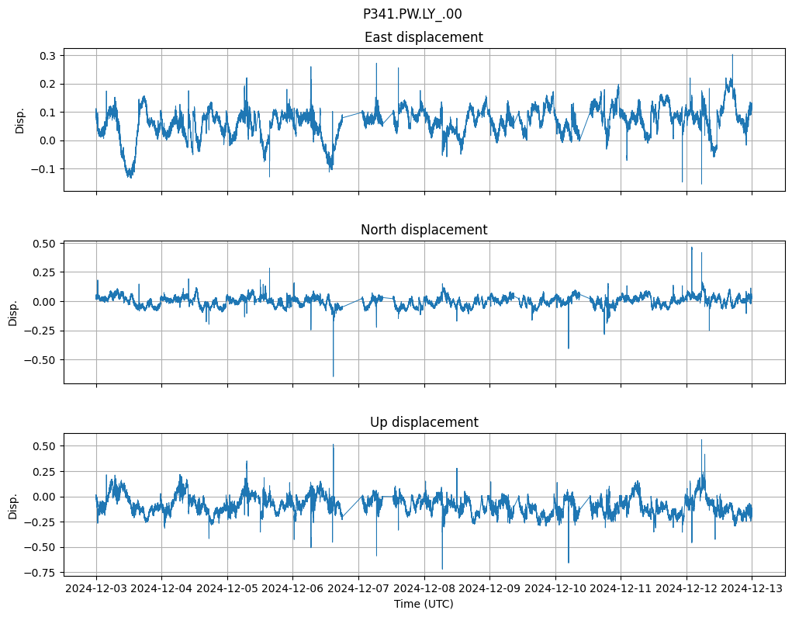Click the 0.3 y-tick on East plot
This screenshot has width=792, height=617.
click(48, 56)
